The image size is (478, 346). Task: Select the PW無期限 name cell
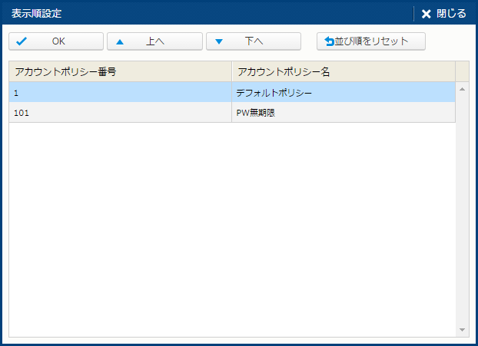click(x=344, y=113)
